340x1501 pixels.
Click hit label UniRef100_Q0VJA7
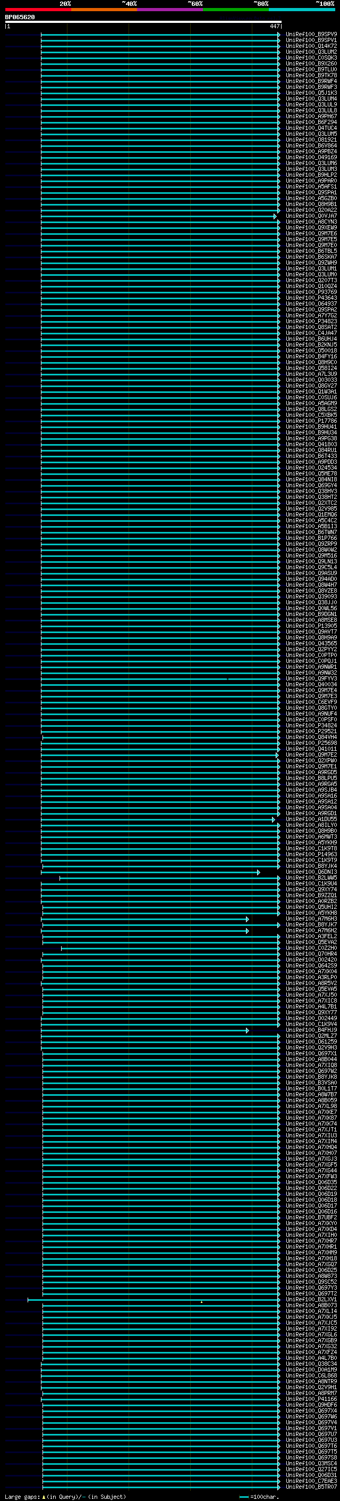[311, 216]
